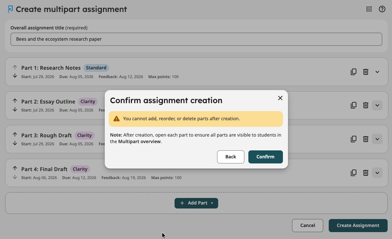Duplicate Part 1 Research Notes
Image resolution: width=392 pixels, height=239 pixels.
353,72
